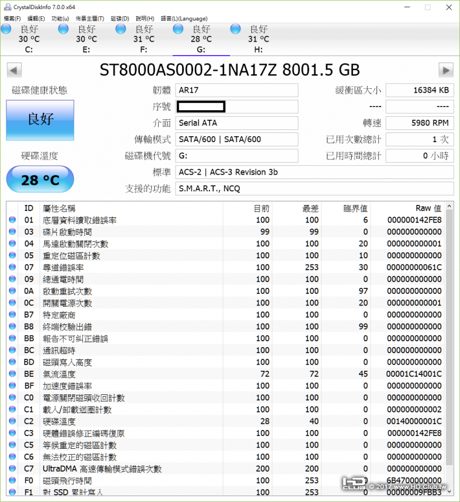Click the CrystalDiskInfo title bar icon
This screenshot has width=460, height=502.
[x=7, y=7]
